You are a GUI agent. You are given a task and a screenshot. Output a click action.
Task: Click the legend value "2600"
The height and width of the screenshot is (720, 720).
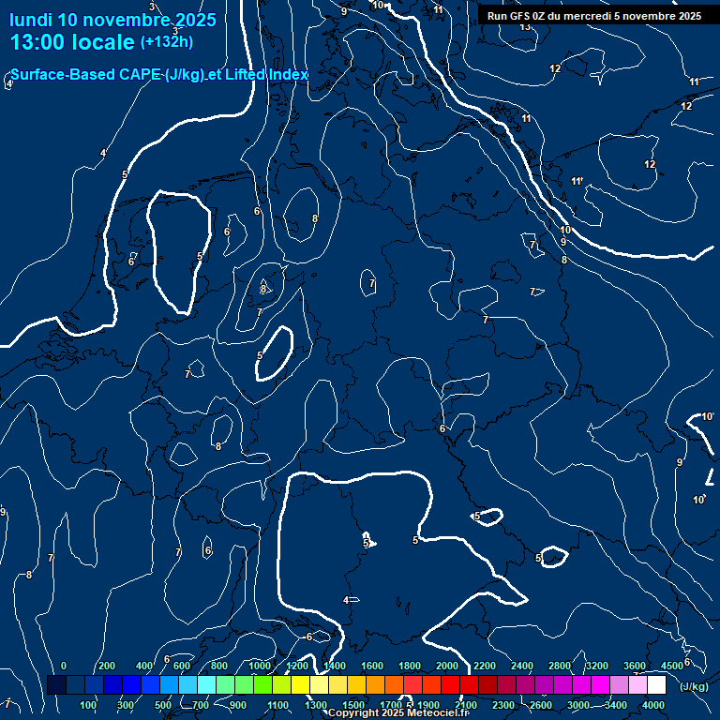pyautogui.click(x=540, y=705)
